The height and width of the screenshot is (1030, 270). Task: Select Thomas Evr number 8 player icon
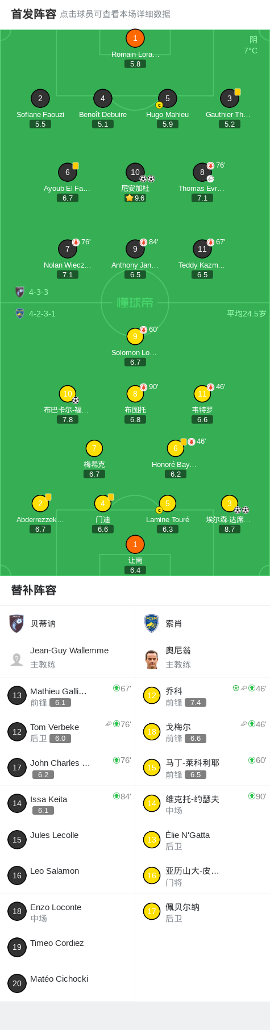click(202, 172)
